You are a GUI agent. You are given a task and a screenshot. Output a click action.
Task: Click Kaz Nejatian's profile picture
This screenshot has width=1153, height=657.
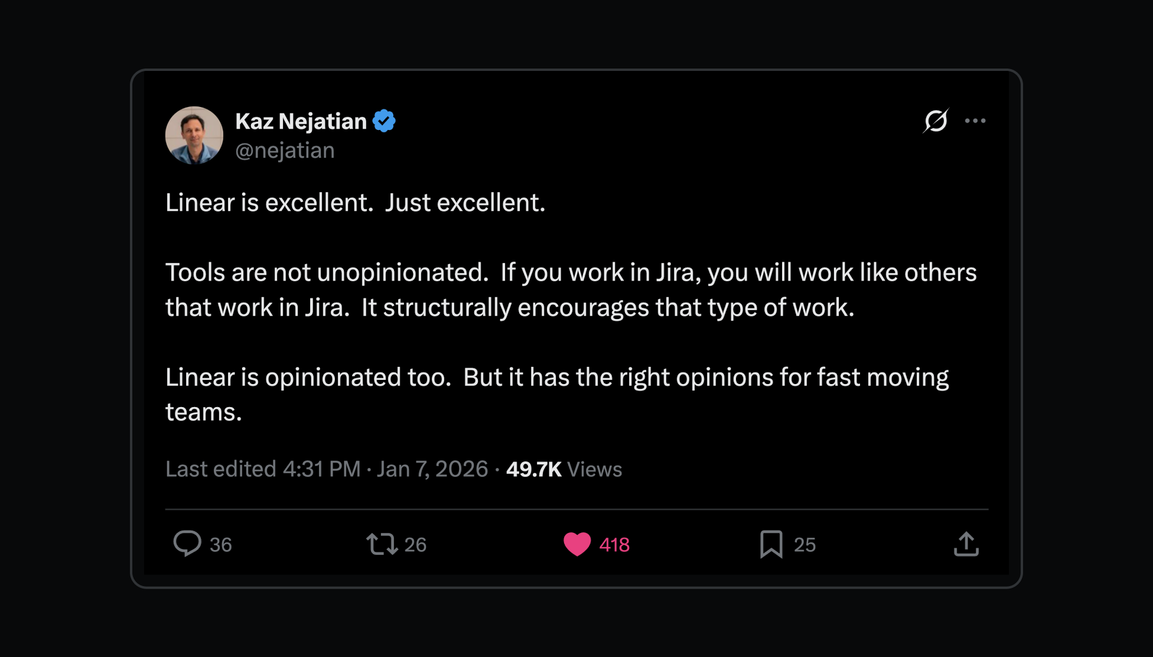pyautogui.click(x=194, y=135)
